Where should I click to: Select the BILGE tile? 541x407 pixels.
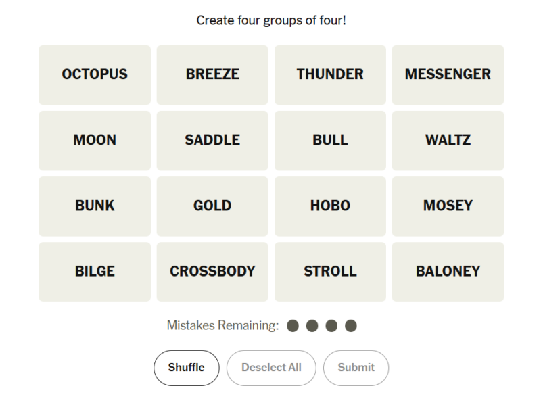tap(95, 272)
